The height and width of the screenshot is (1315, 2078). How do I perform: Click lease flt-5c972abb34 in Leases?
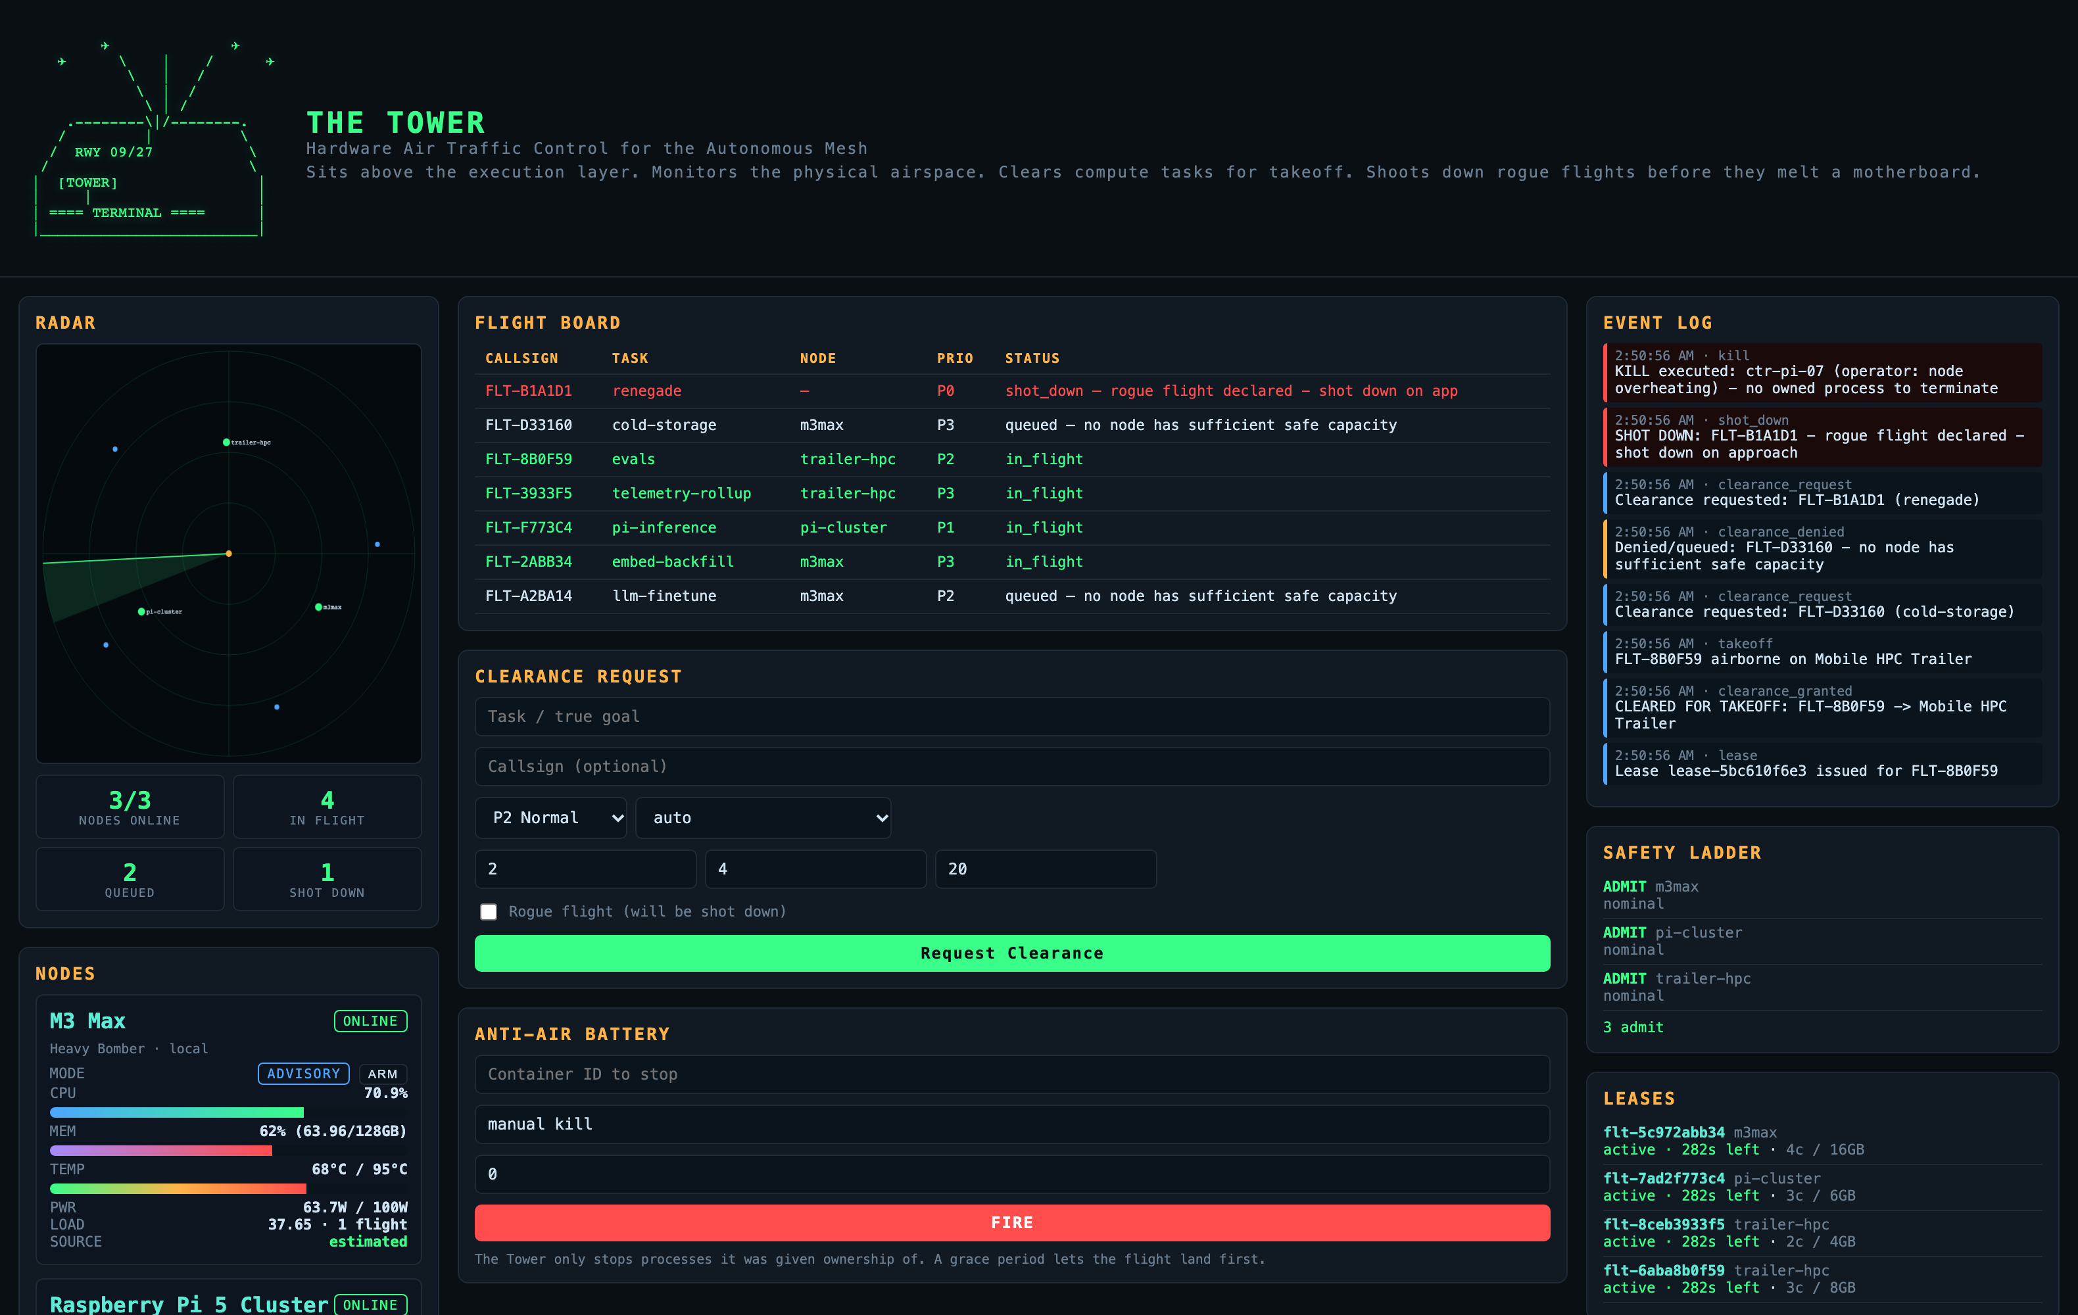click(x=1823, y=1141)
